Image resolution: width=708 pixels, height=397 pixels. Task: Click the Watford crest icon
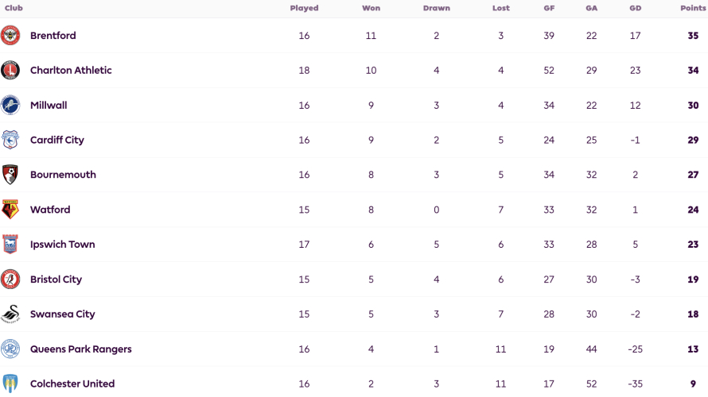[x=10, y=210]
